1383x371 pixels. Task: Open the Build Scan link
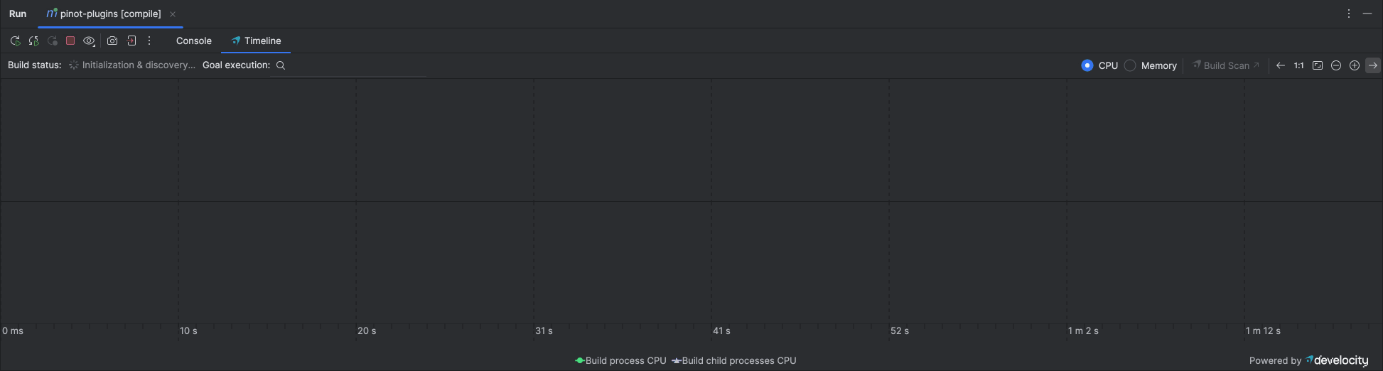pos(1226,65)
